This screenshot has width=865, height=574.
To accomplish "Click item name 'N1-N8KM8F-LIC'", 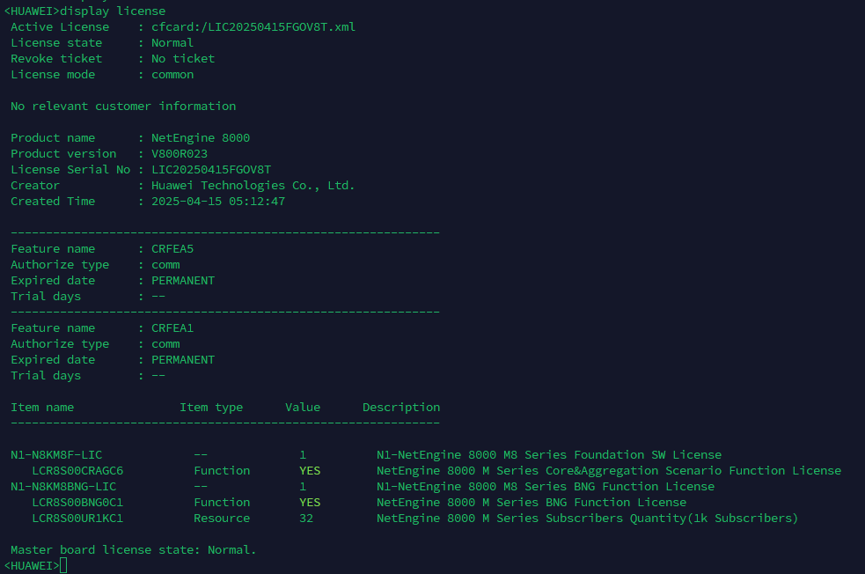I will pos(56,455).
